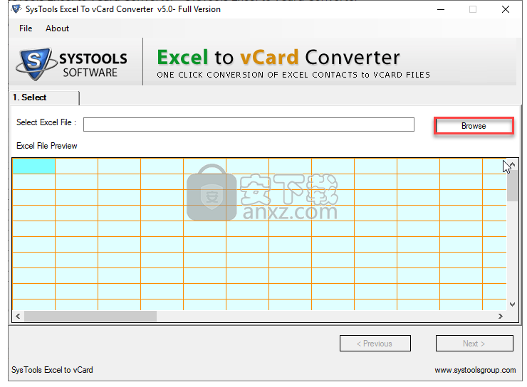Click the Next button

474,344
